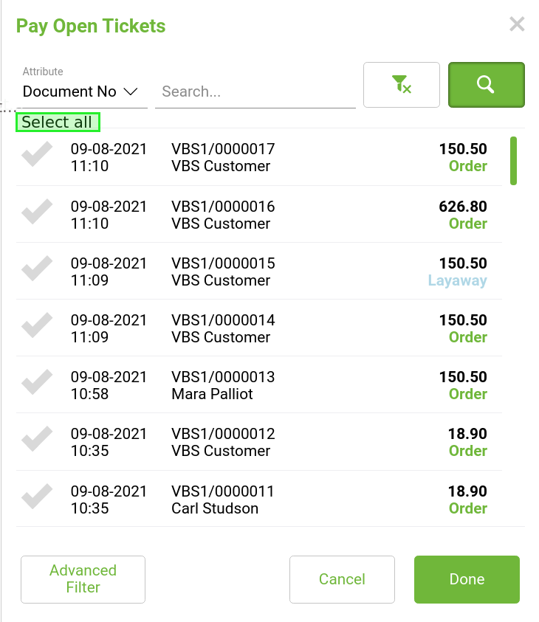Check the VBS1/0000012 ticket checkmark
539x622 pixels.
coord(37,440)
